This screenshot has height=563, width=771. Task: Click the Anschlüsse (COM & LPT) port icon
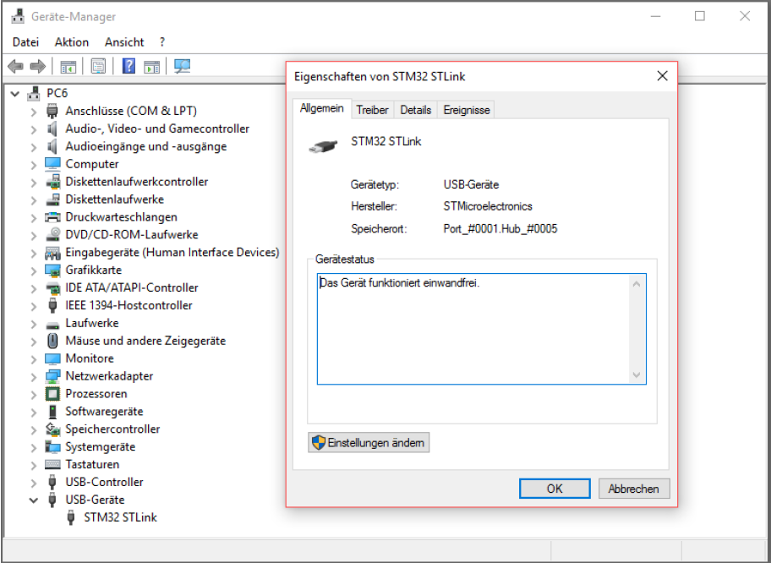click(x=52, y=111)
